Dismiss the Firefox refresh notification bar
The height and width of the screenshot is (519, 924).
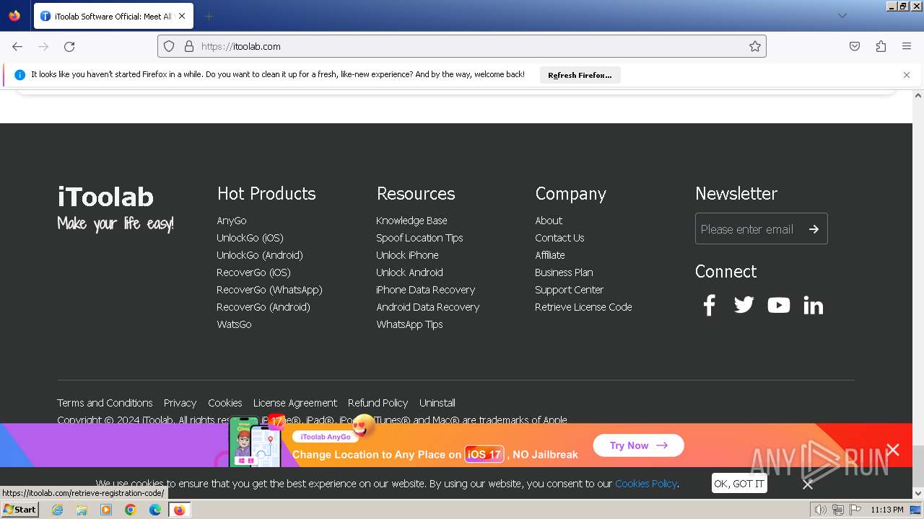[907, 75]
